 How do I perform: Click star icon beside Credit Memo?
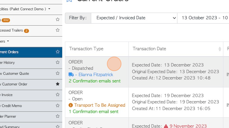58,105
